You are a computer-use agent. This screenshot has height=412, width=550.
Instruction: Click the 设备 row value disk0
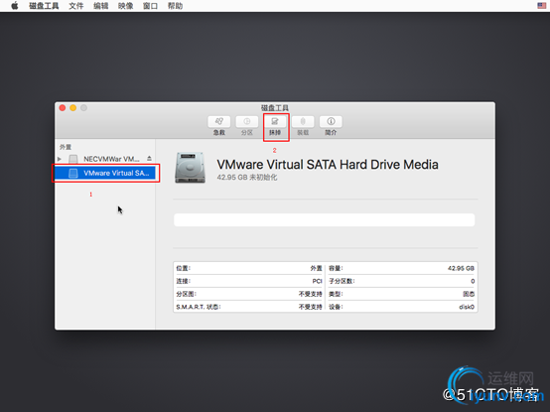(467, 307)
